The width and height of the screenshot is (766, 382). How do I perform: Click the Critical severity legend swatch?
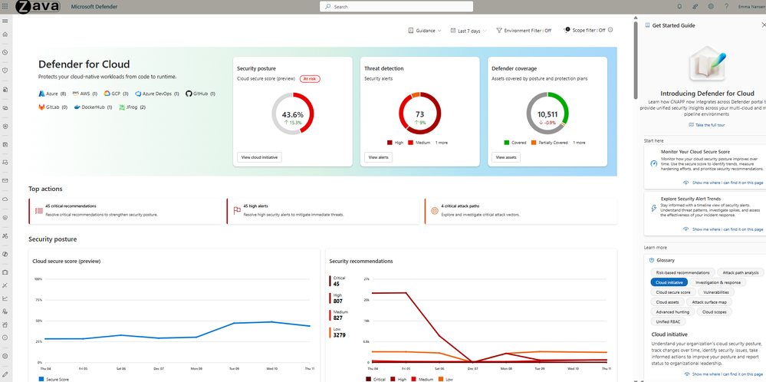pos(368,379)
